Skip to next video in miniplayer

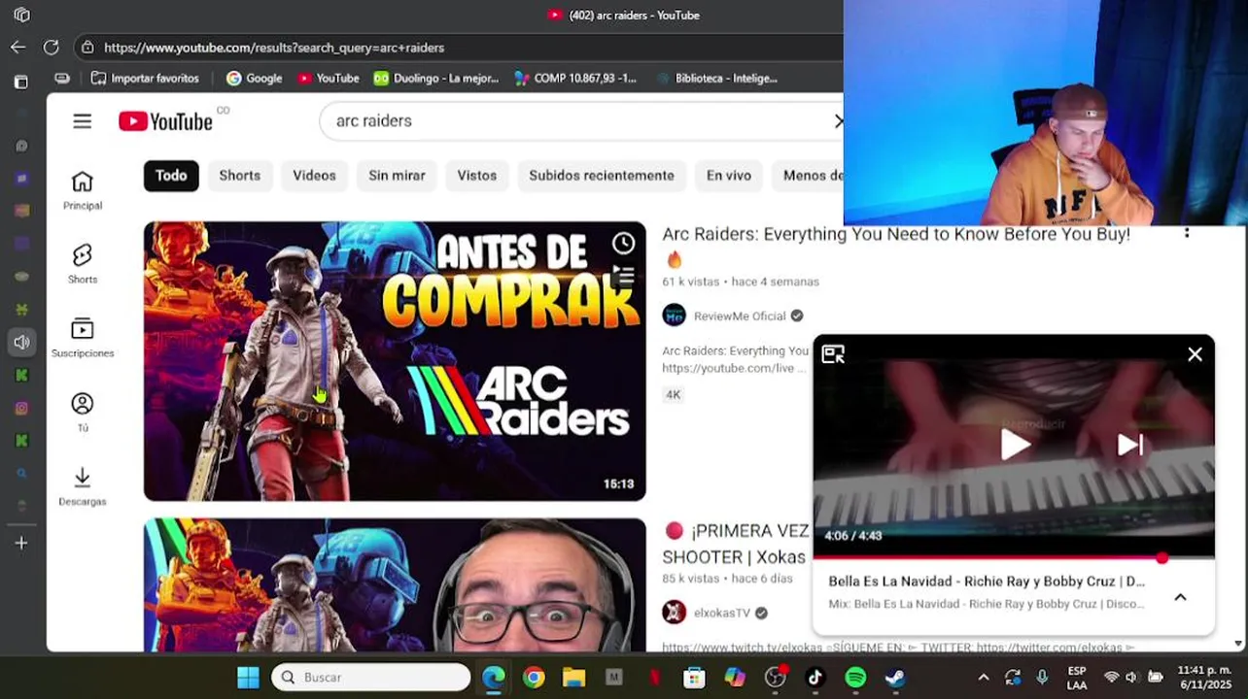(x=1129, y=445)
